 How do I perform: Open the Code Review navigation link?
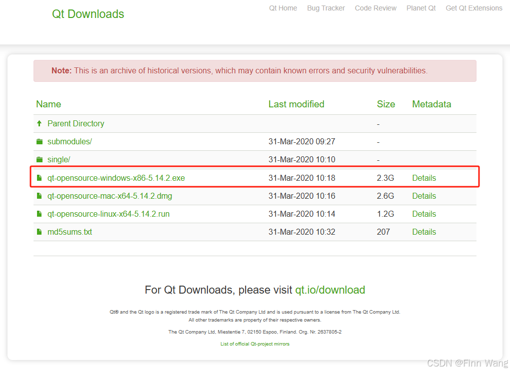coord(375,8)
